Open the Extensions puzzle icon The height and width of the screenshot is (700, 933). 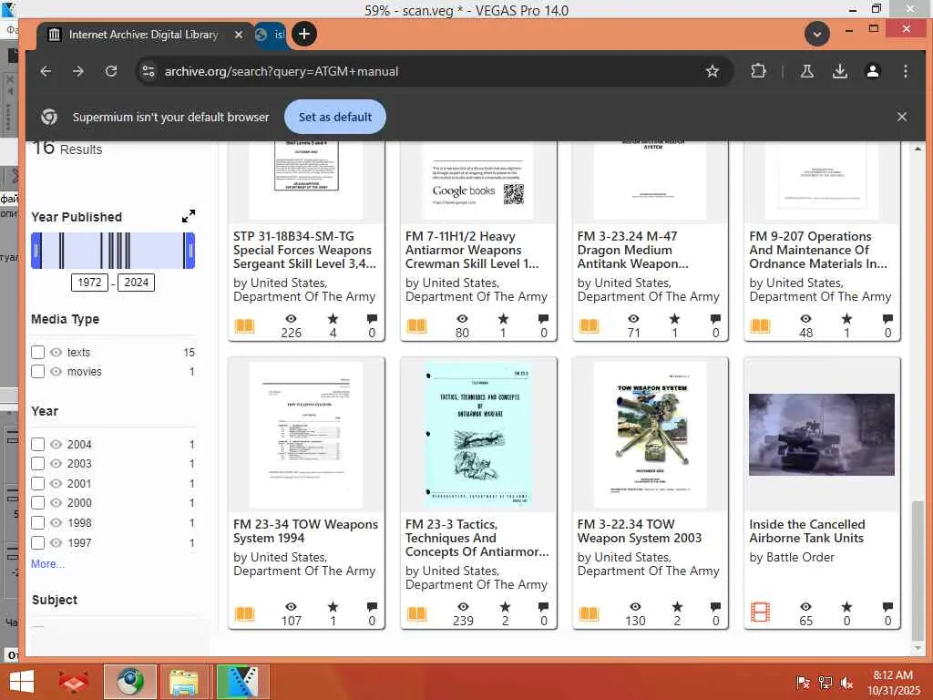coord(758,71)
